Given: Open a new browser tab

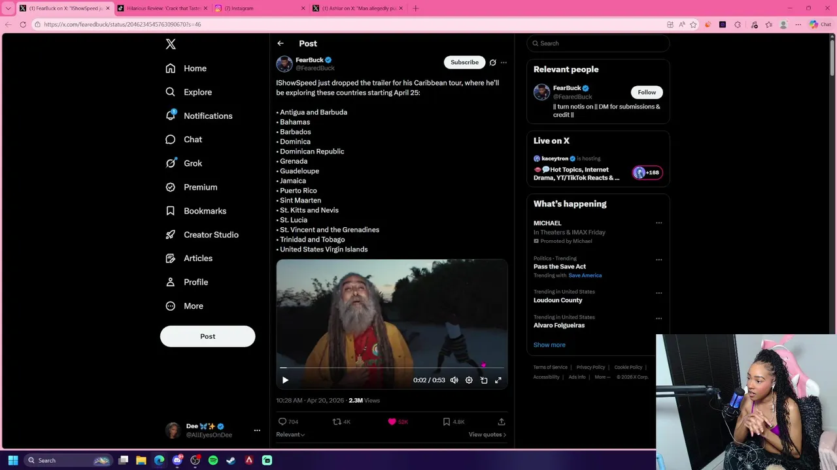Looking at the screenshot, I should point(416,8).
